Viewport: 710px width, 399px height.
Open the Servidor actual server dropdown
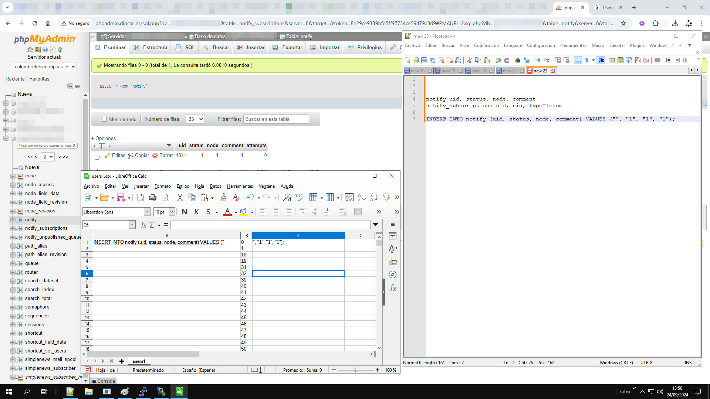(x=44, y=66)
